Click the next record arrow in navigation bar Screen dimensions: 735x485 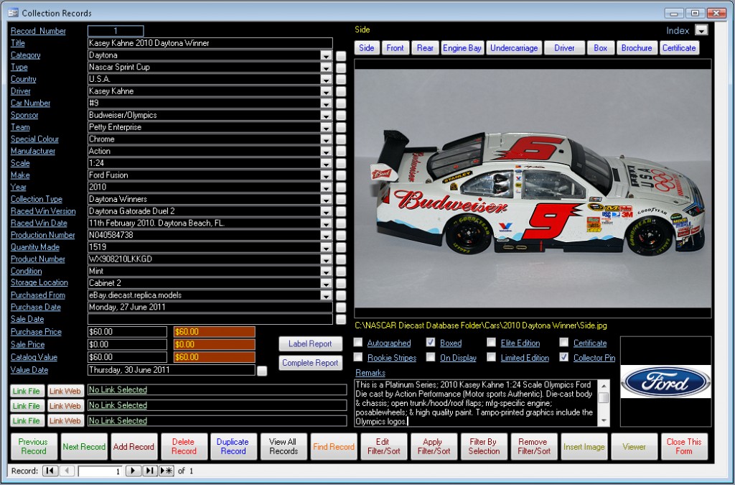coord(133,471)
